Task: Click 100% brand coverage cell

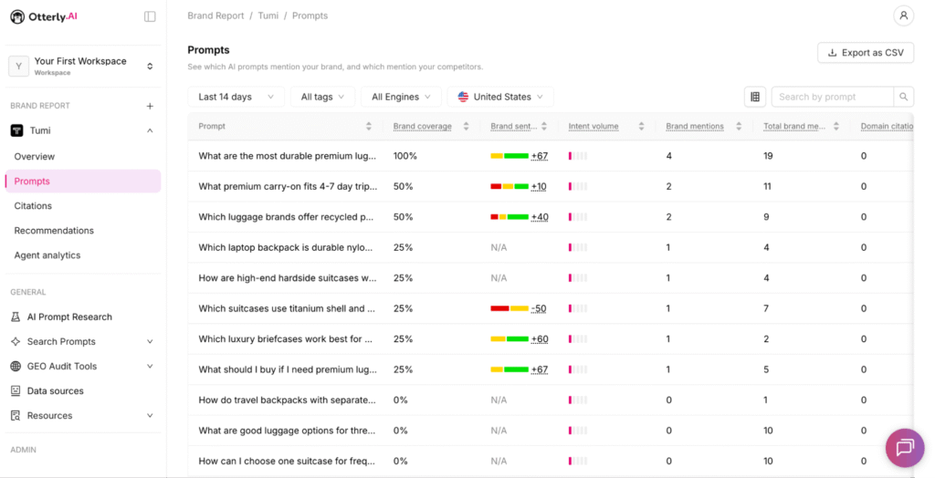Action: pyautogui.click(x=404, y=156)
